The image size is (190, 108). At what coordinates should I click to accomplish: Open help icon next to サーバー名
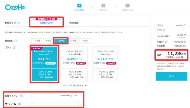(x=19, y=104)
